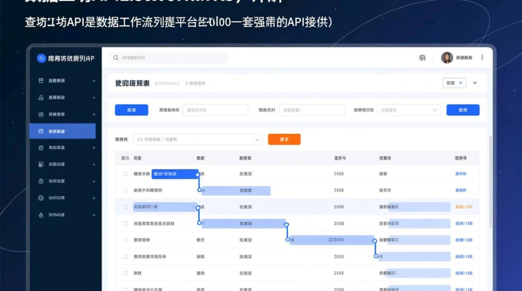Click the magnifier icon in the search bar

pyautogui.click(x=116, y=57)
